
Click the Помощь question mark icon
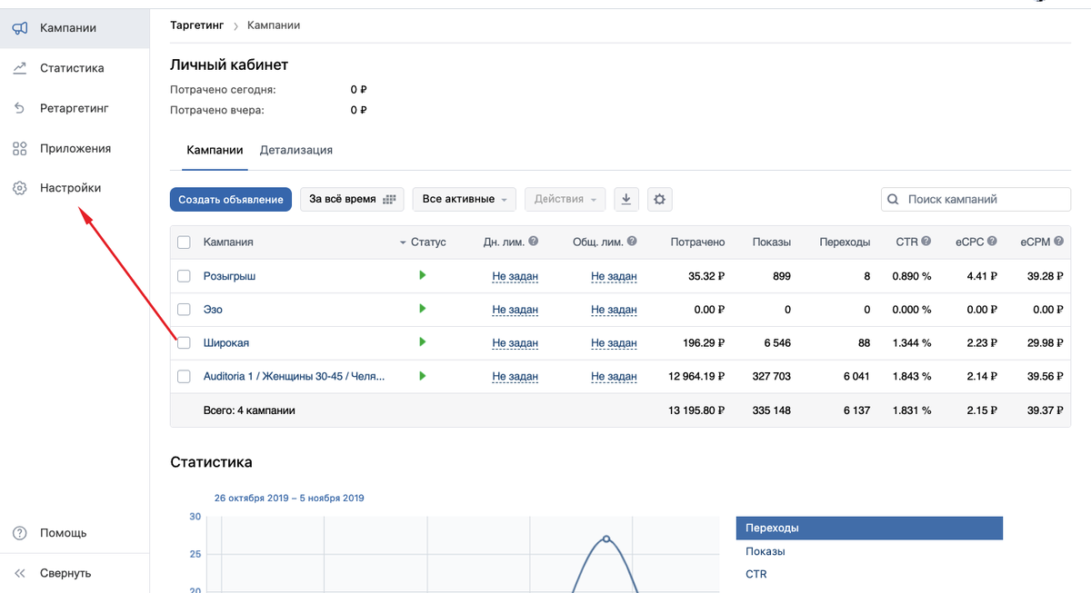click(19, 533)
